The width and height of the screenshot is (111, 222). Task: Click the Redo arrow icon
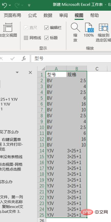17,5
